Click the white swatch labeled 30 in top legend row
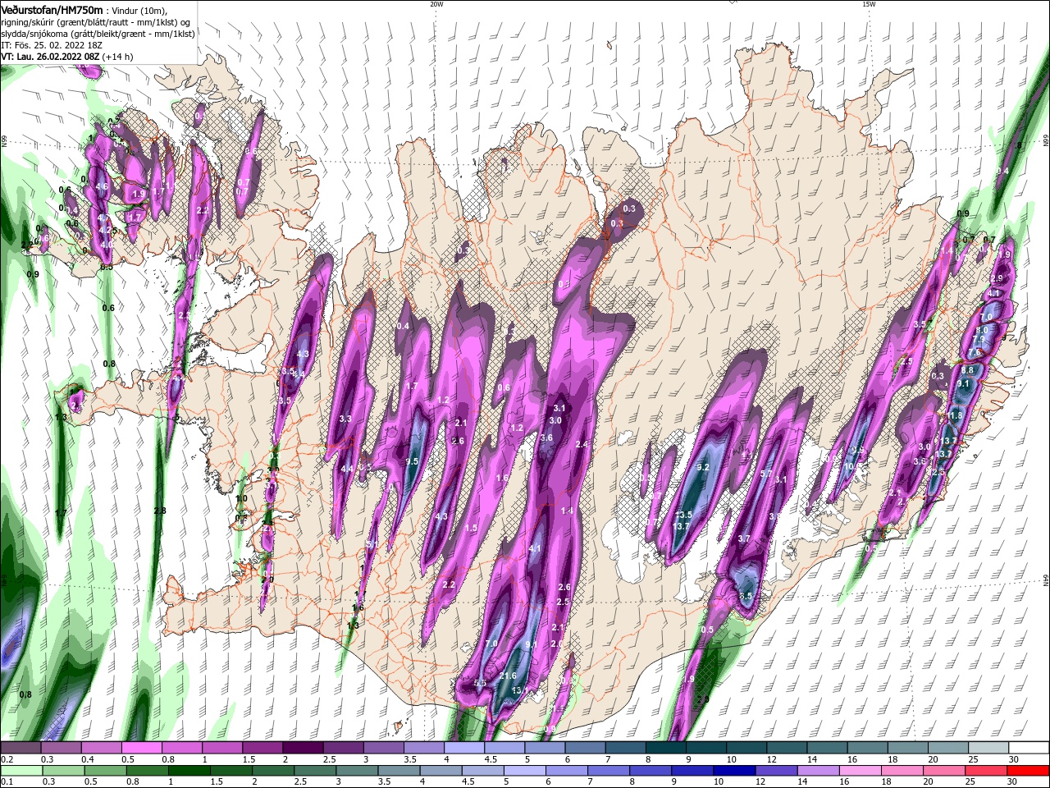1050x788 pixels. (x=1029, y=748)
